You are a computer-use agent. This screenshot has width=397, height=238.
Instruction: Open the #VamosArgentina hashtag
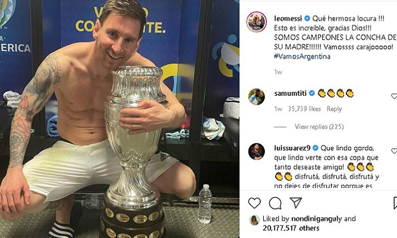(302, 56)
